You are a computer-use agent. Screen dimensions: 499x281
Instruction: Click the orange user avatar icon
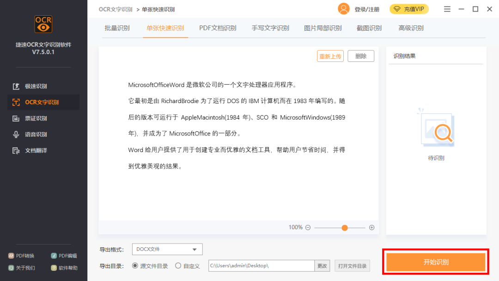pyautogui.click(x=344, y=9)
